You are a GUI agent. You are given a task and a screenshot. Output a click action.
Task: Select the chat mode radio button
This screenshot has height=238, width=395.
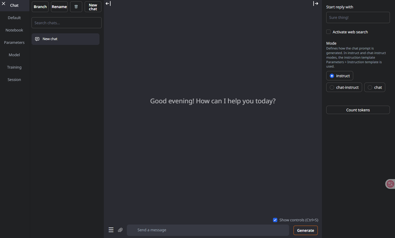(370, 87)
